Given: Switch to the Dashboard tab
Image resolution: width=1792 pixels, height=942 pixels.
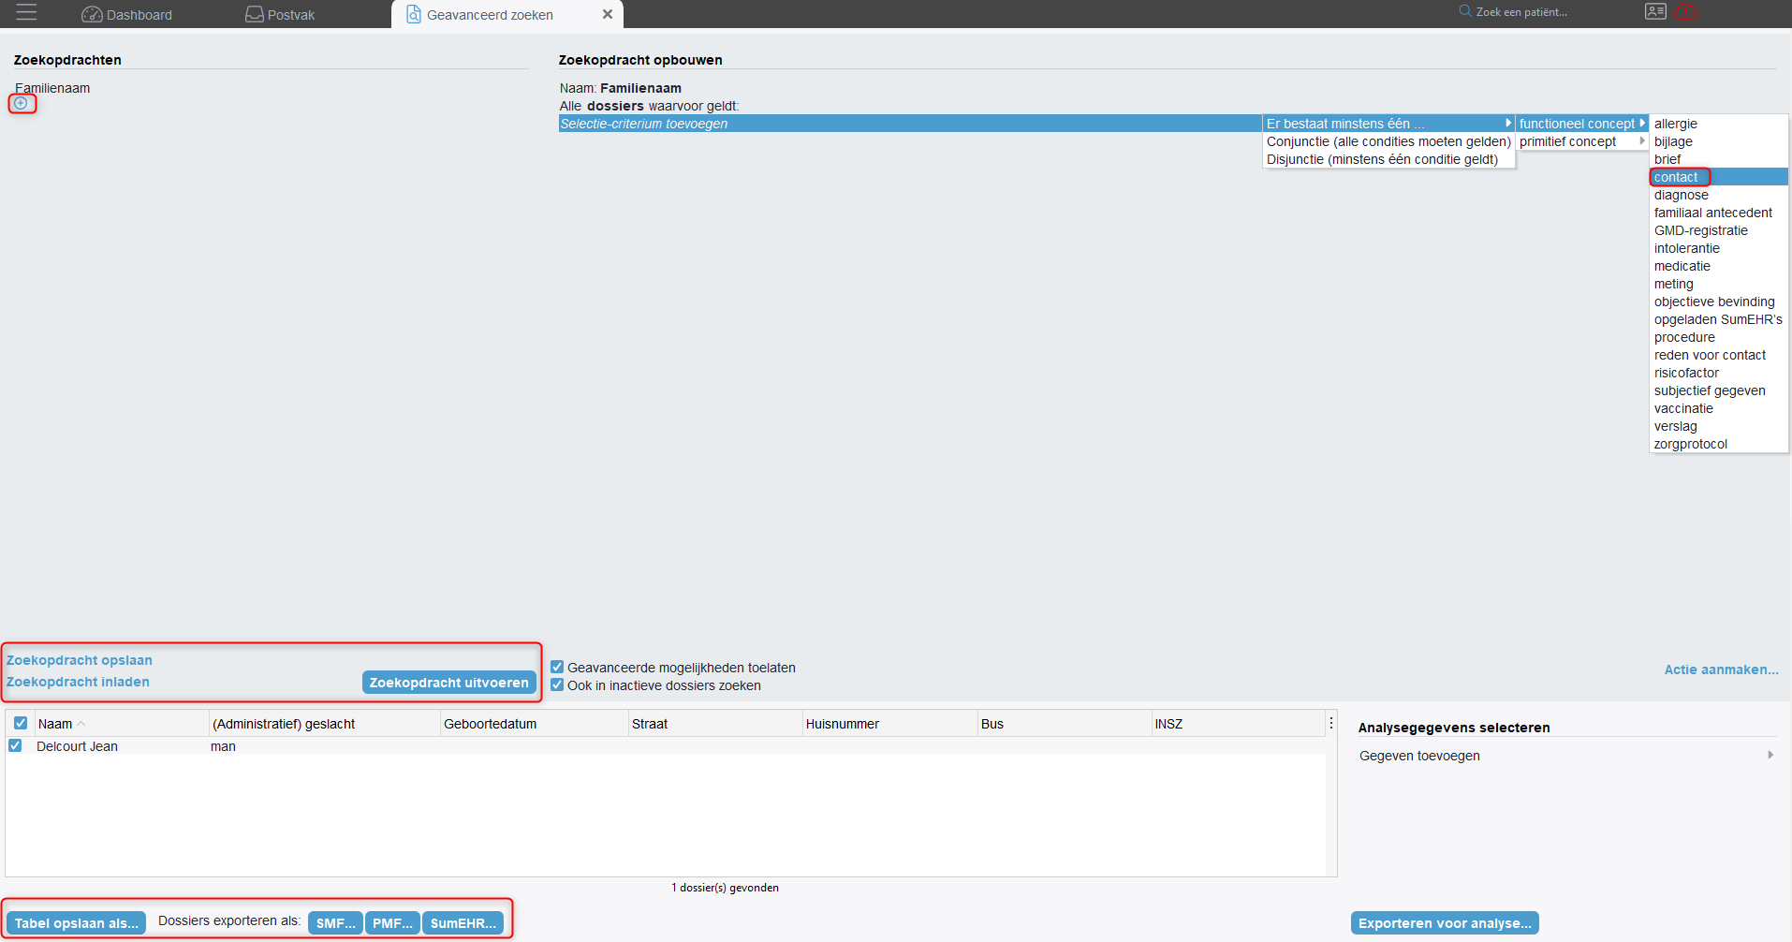Looking at the screenshot, I should point(127,14).
